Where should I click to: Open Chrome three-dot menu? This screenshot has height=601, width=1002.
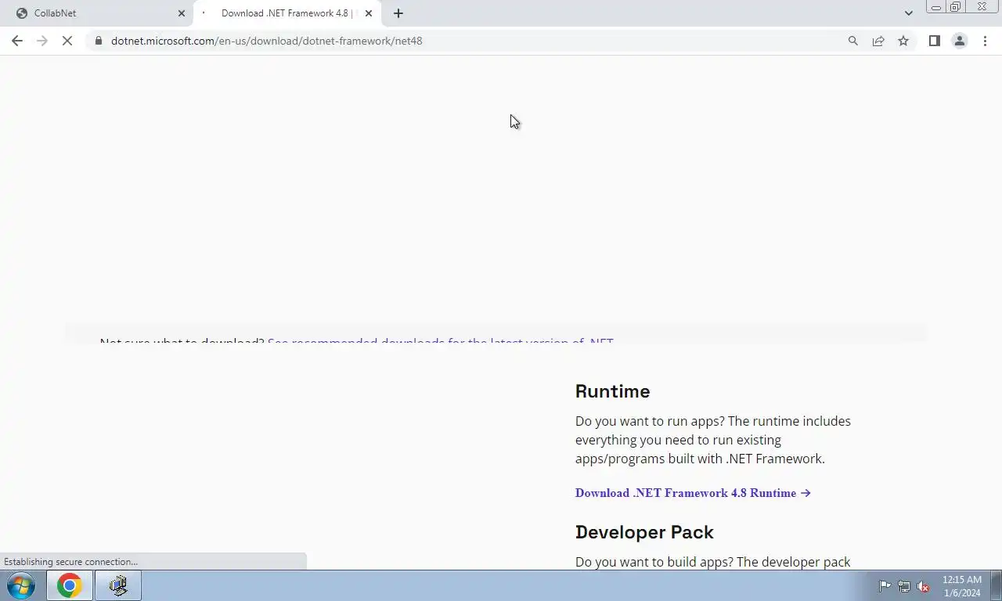[x=985, y=41]
